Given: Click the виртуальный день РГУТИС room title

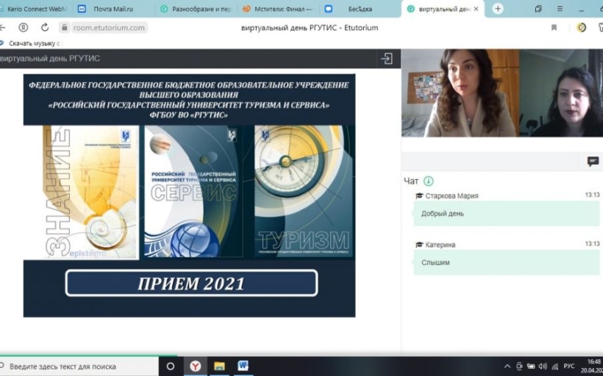Looking at the screenshot, I should 50,59.
